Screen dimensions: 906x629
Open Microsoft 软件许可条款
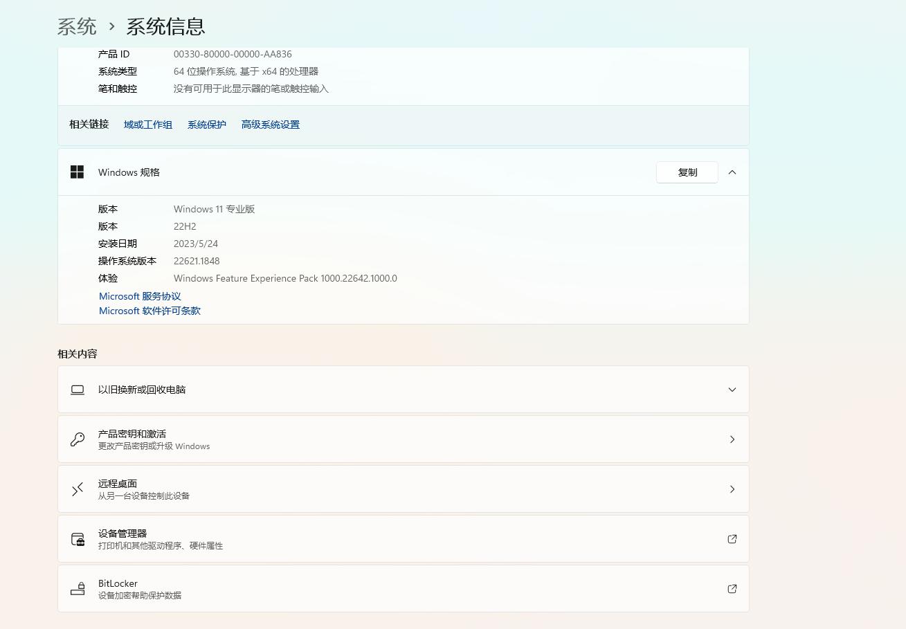coord(150,311)
